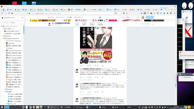Screen dimensions: 194x109
Task: Switch to xlogo taskbar entry
Action: click(129, 107)
